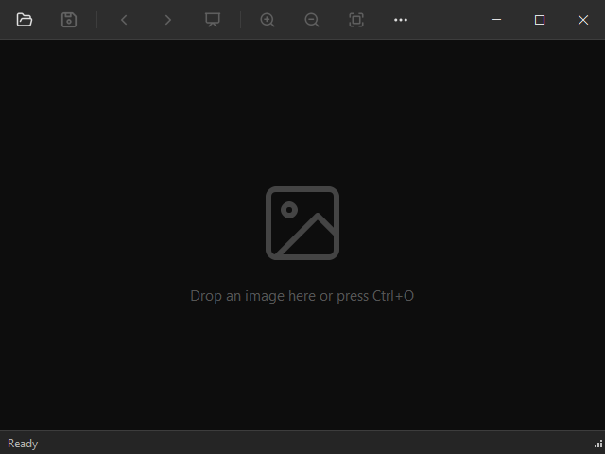Image resolution: width=605 pixels, height=454 pixels.
Task: Expand the three-dots more options menu
Action: click(x=401, y=20)
